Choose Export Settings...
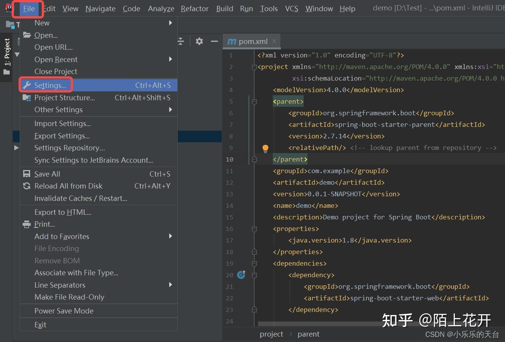This screenshot has width=505, height=342. (x=99, y=136)
